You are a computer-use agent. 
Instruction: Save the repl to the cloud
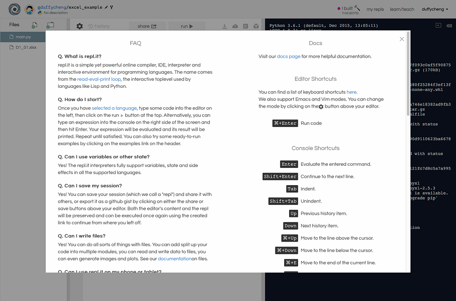coord(235,26)
